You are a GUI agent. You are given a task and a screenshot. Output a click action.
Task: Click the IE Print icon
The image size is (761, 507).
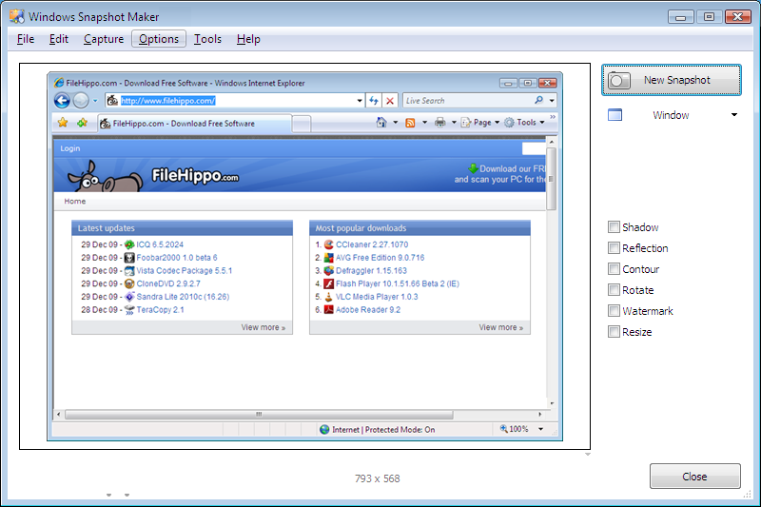(x=440, y=123)
